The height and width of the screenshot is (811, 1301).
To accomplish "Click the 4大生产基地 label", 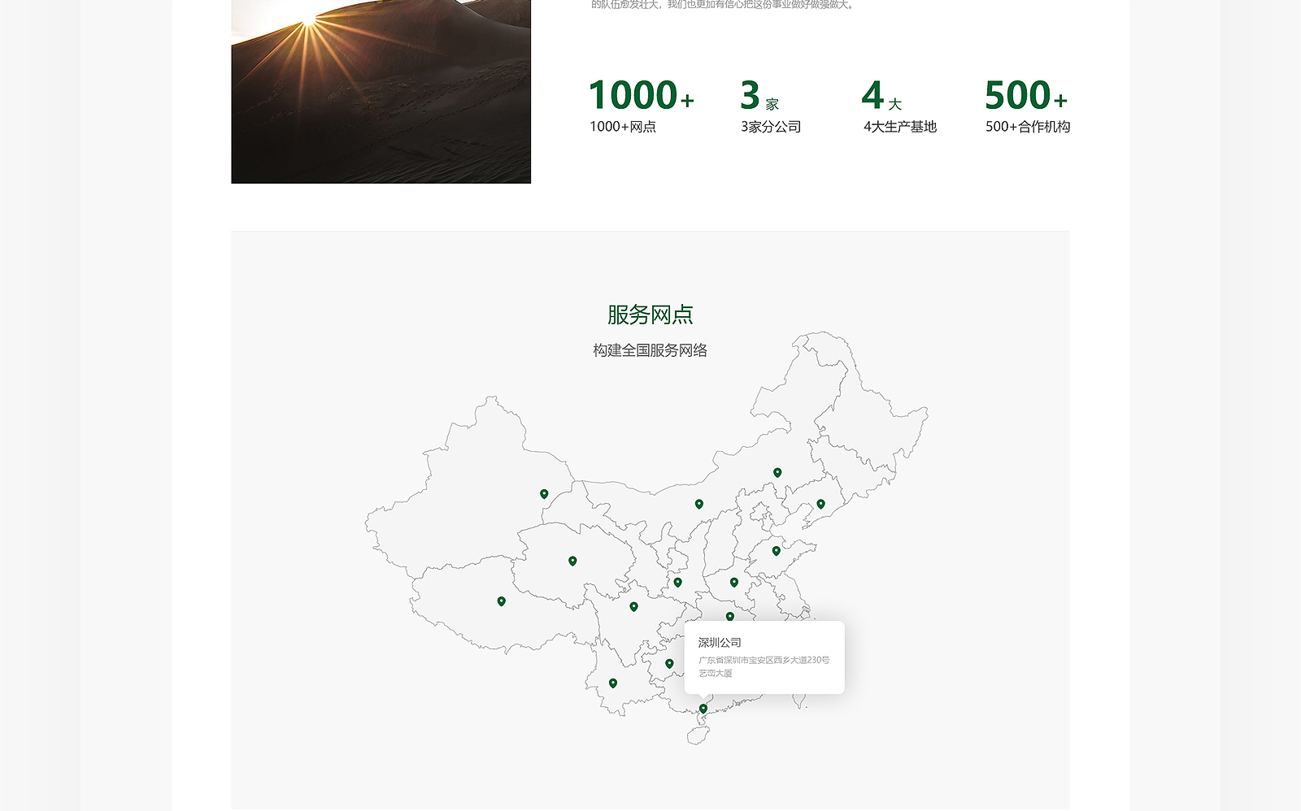I will coord(900,127).
